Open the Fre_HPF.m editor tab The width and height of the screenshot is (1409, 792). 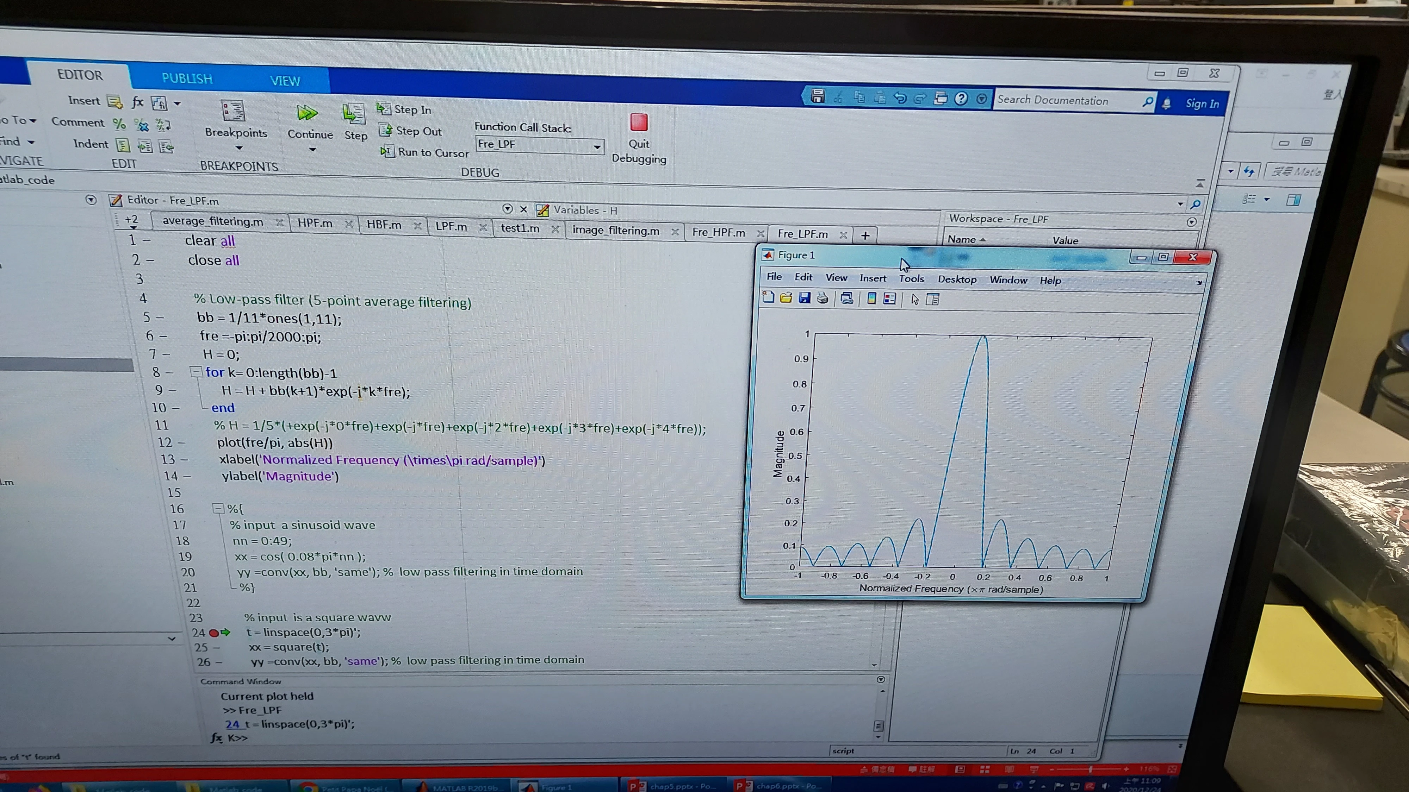718,232
